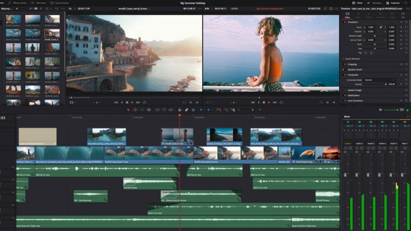Toggle the Cropping section enable switch

[x=345, y=65]
